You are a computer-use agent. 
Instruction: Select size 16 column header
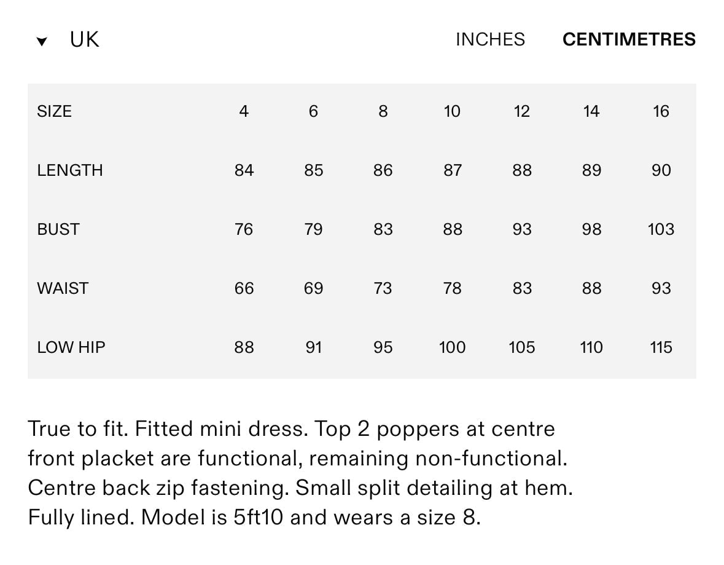661,111
